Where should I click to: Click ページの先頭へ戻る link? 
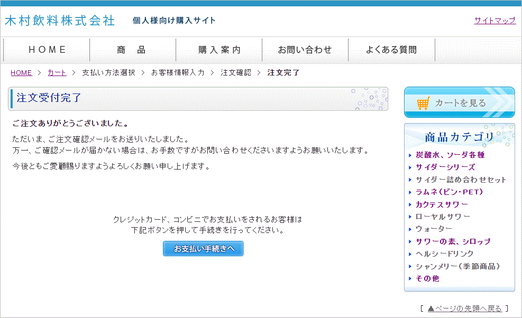(x=464, y=308)
